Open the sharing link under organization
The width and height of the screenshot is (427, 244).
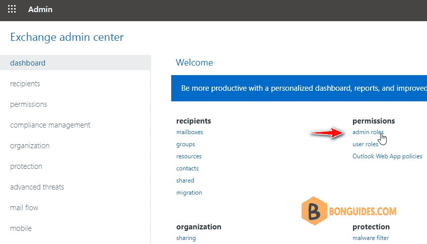pyautogui.click(x=186, y=238)
